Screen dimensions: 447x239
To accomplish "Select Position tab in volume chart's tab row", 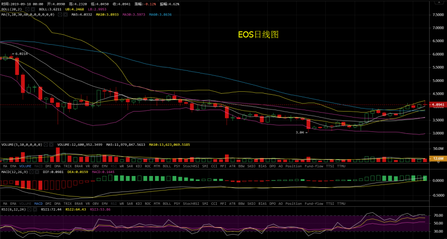I will [x=294, y=166].
